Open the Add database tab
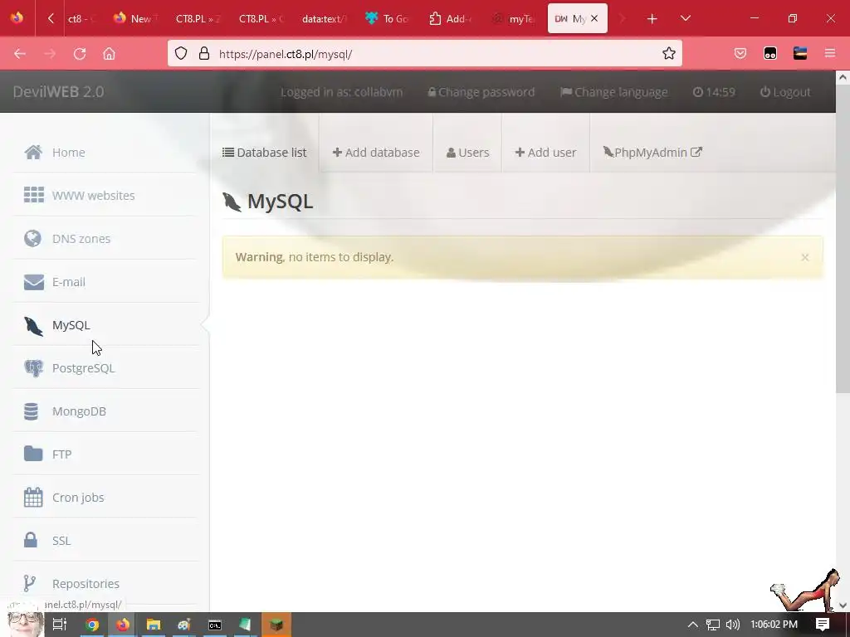The width and height of the screenshot is (850, 637). pos(376,153)
